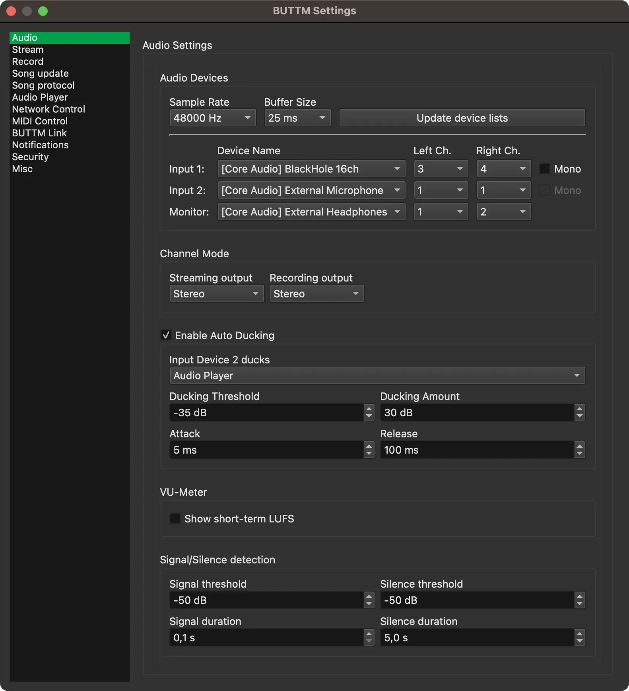Screen dimensions: 629x691
Task: Click the Ducking Amount field
Action: pyautogui.click(x=477, y=412)
